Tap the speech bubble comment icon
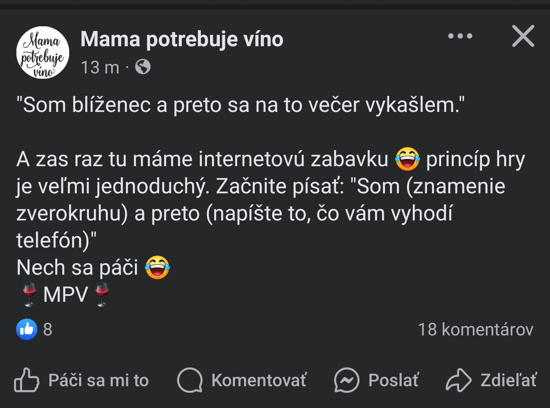The height and width of the screenshot is (408, 550). 190,380
